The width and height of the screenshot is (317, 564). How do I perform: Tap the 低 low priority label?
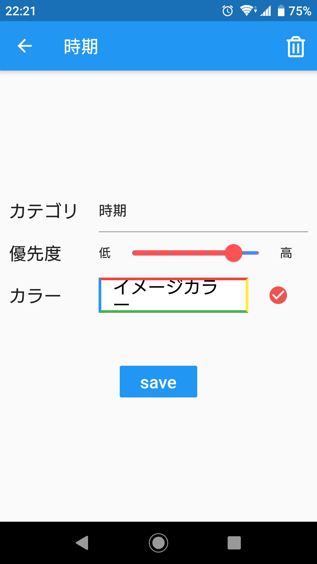(105, 253)
